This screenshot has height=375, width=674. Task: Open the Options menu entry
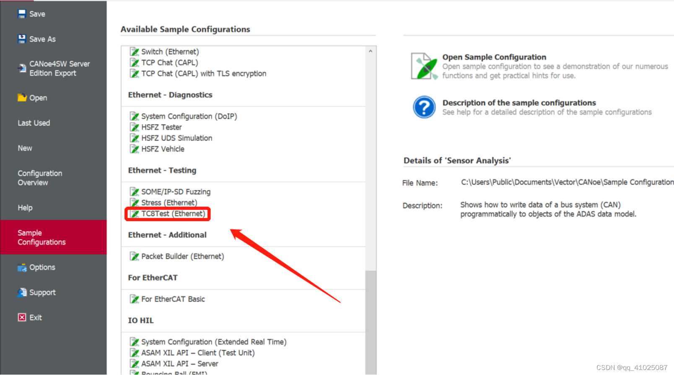42,268
